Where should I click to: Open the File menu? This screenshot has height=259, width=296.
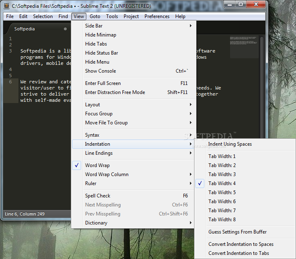point(10,16)
